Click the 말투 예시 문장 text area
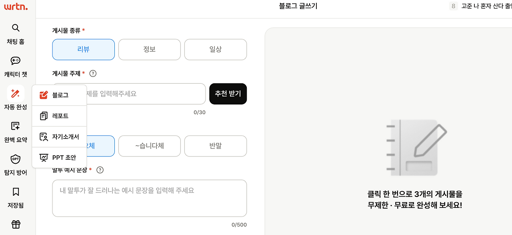Viewport: 512px width, 235px height. 149,198
